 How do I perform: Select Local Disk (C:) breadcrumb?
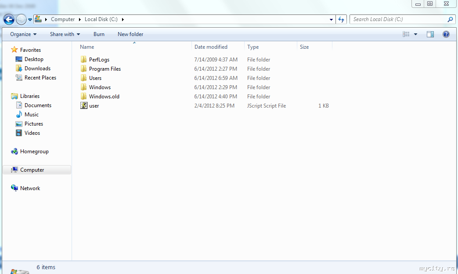tap(101, 19)
